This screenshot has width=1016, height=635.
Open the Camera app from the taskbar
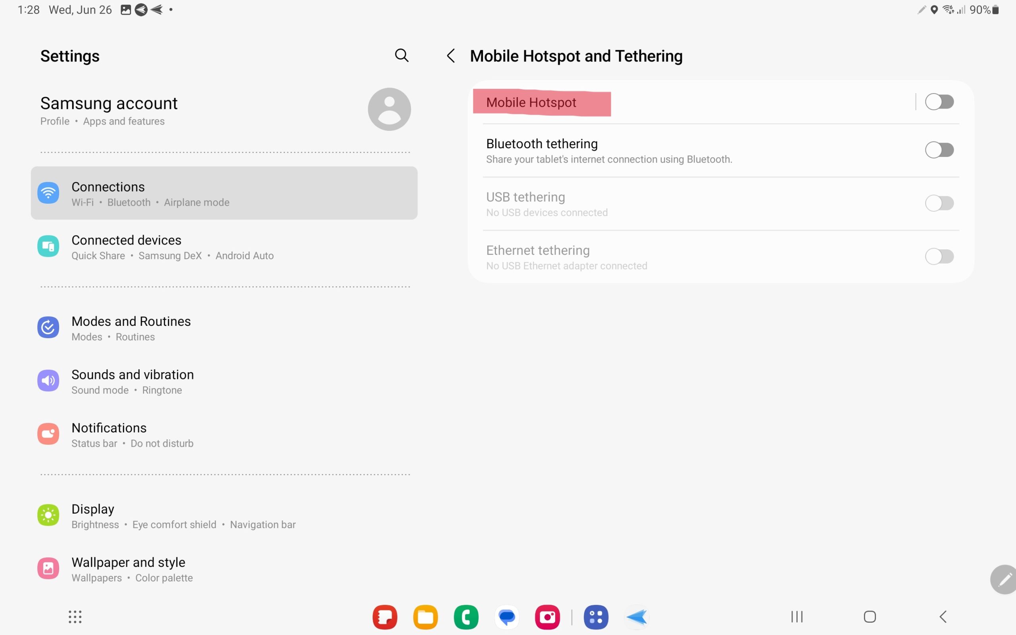(x=547, y=617)
